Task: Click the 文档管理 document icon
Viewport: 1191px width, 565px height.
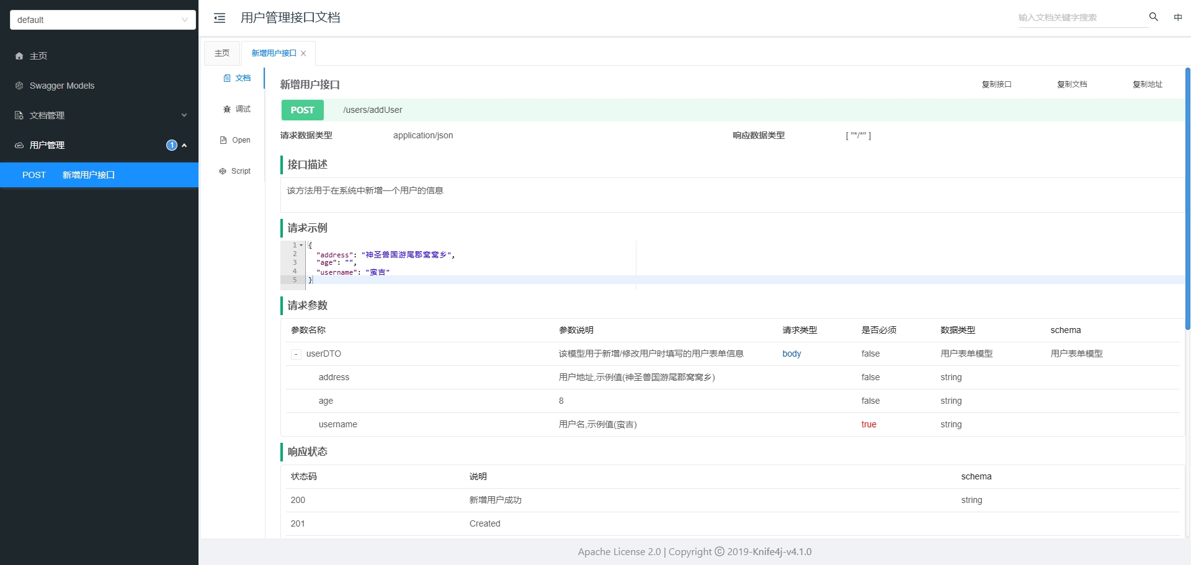Action: coord(19,115)
